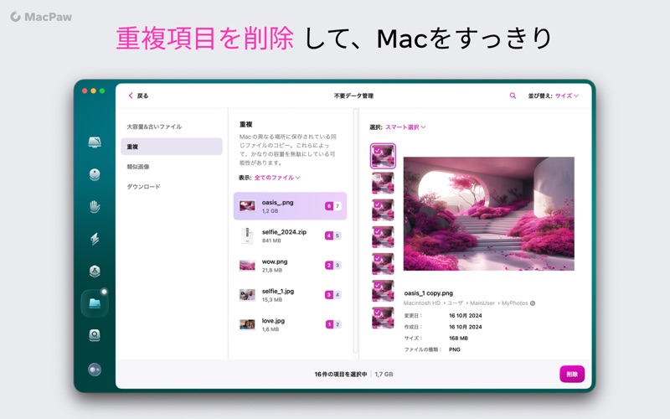Viewport: 670px width, 419px height.
Task: Select the oasis_.png file name
Action: pyautogui.click(x=278, y=202)
